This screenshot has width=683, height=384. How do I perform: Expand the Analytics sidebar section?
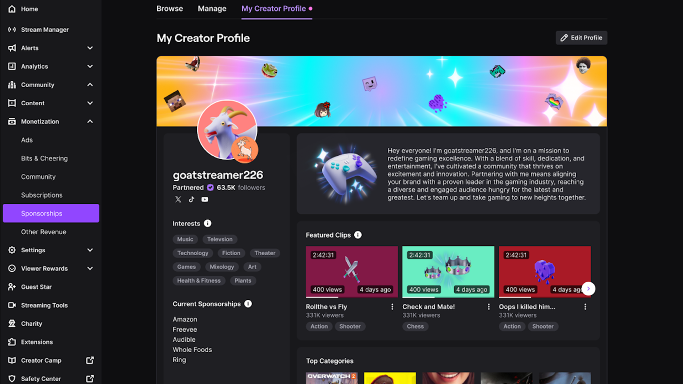[90, 66]
